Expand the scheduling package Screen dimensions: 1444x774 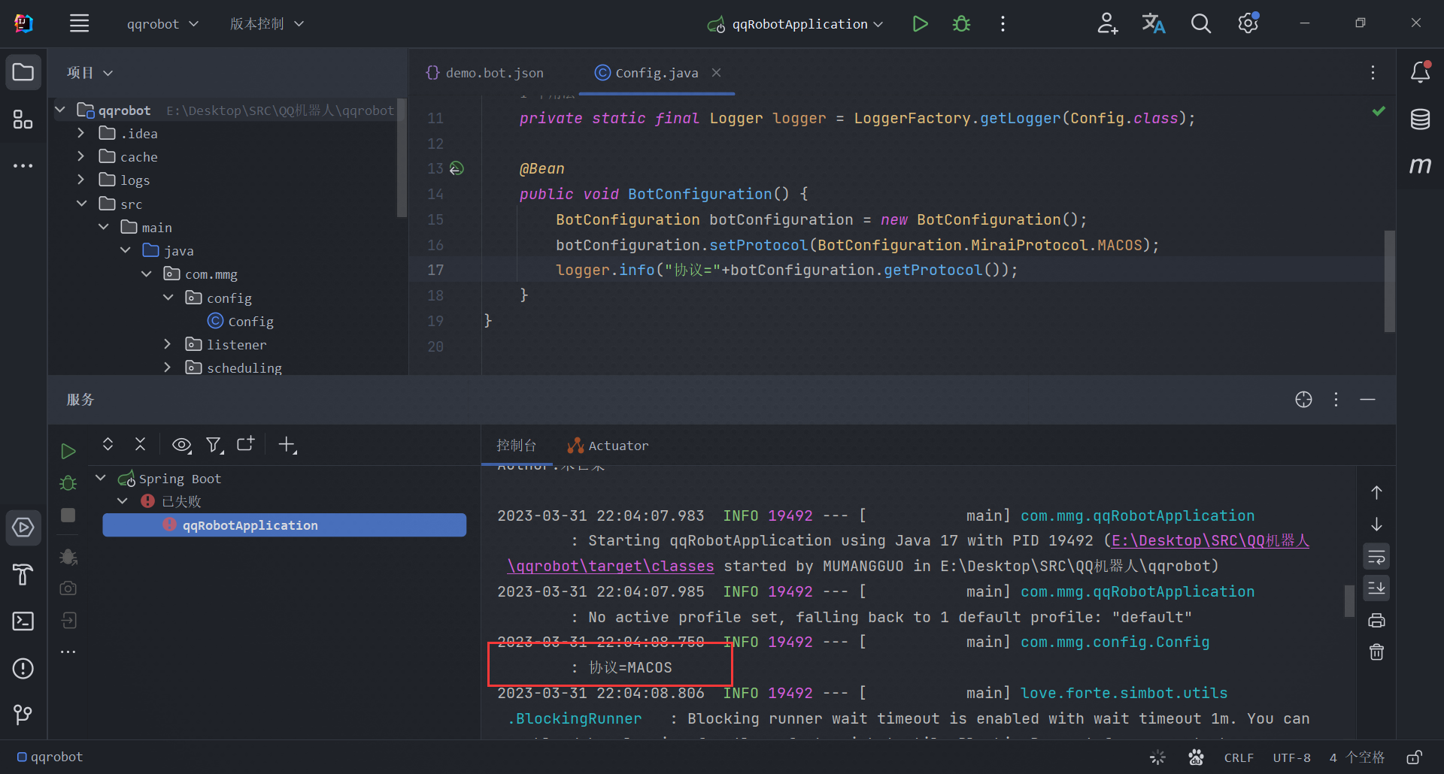tap(168, 367)
